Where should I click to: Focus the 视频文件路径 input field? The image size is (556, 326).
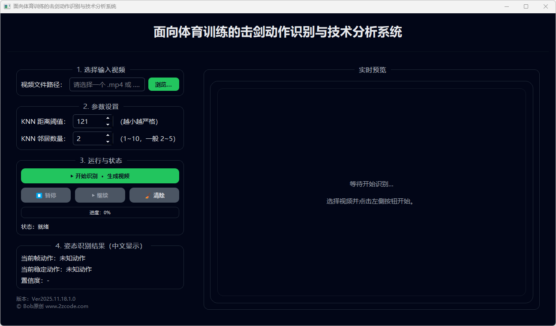107,85
